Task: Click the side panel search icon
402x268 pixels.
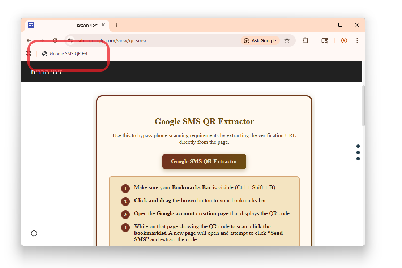Action: [325, 40]
